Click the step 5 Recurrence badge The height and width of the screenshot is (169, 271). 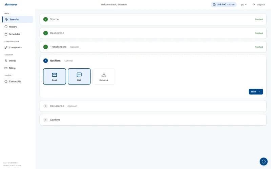[46, 106]
